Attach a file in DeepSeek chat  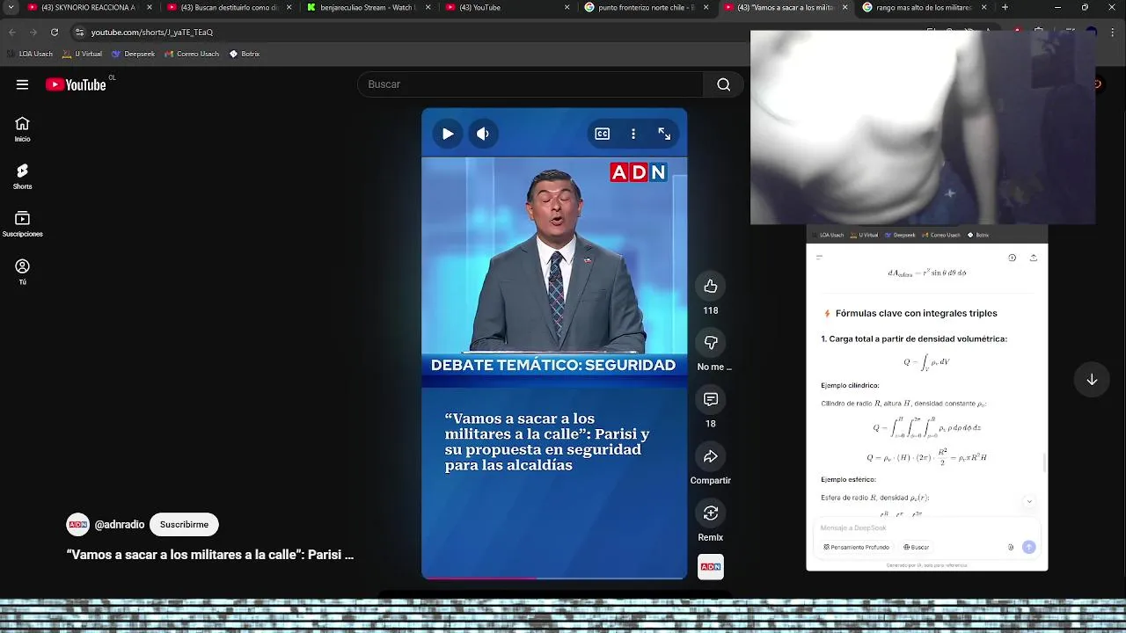coord(1011,547)
